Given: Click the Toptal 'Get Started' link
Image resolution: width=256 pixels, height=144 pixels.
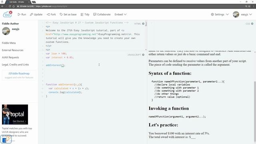Looking at the screenshot, I should tap(19, 121).
